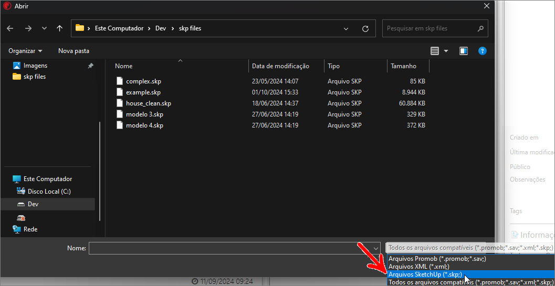Select Rede in navigation pane
The height and width of the screenshot is (286, 555).
(30, 229)
